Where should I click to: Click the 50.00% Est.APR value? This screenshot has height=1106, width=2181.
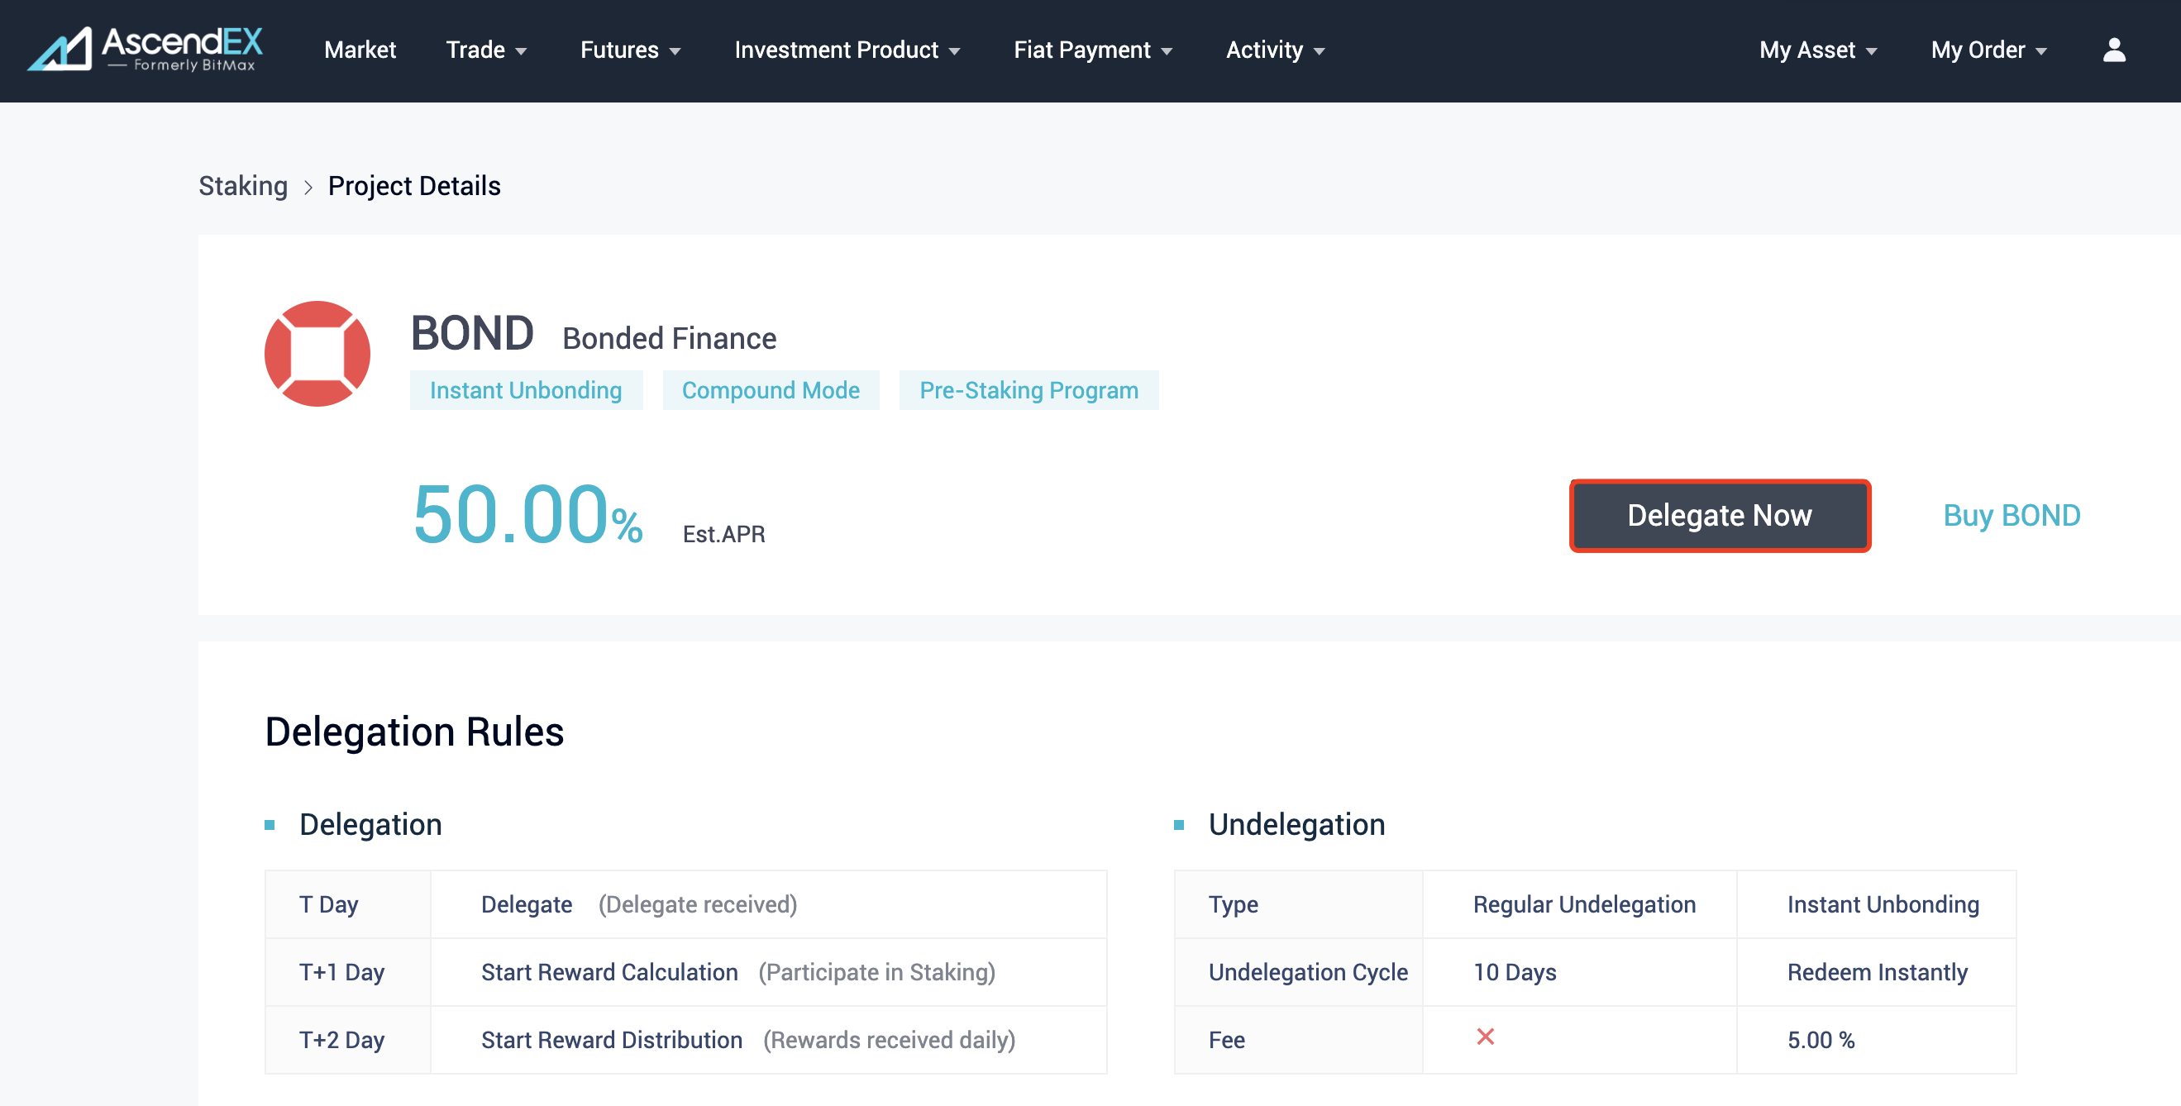(527, 515)
